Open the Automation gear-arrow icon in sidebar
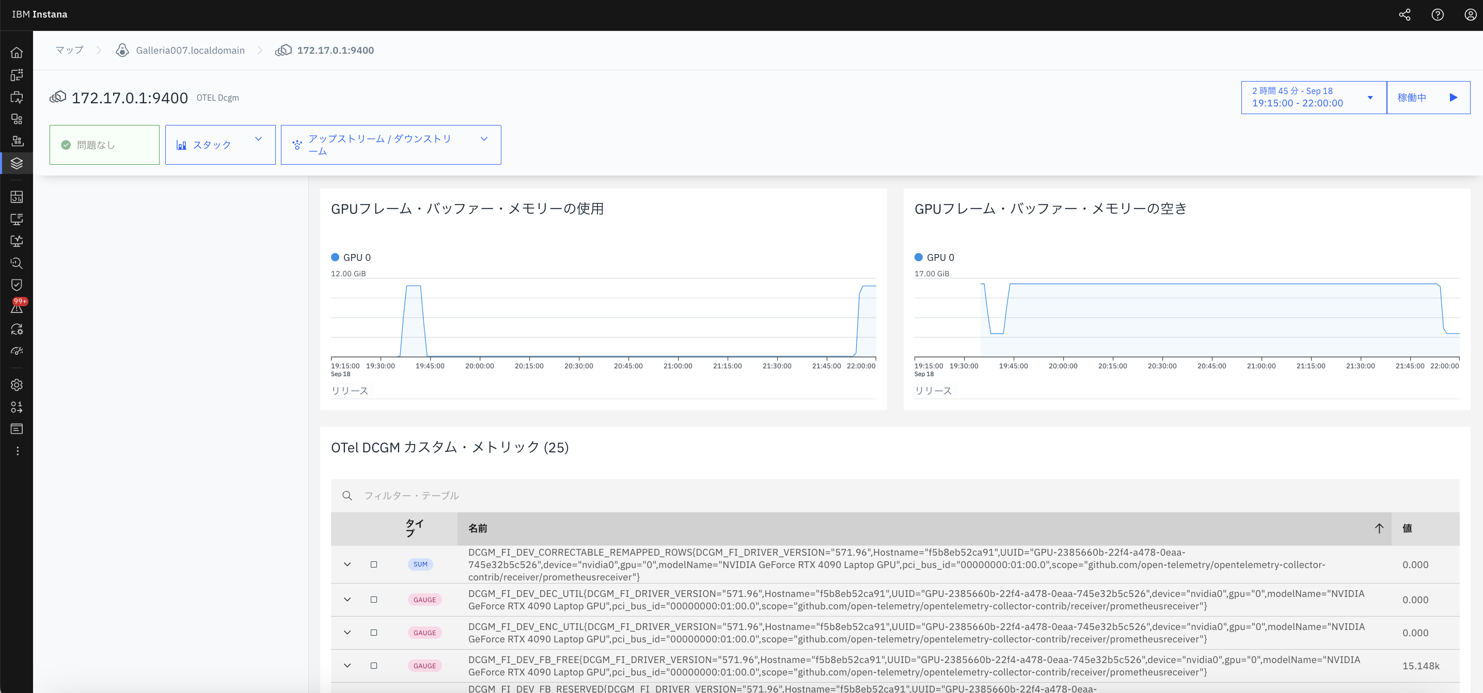1483x693 pixels. [x=17, y=329]
